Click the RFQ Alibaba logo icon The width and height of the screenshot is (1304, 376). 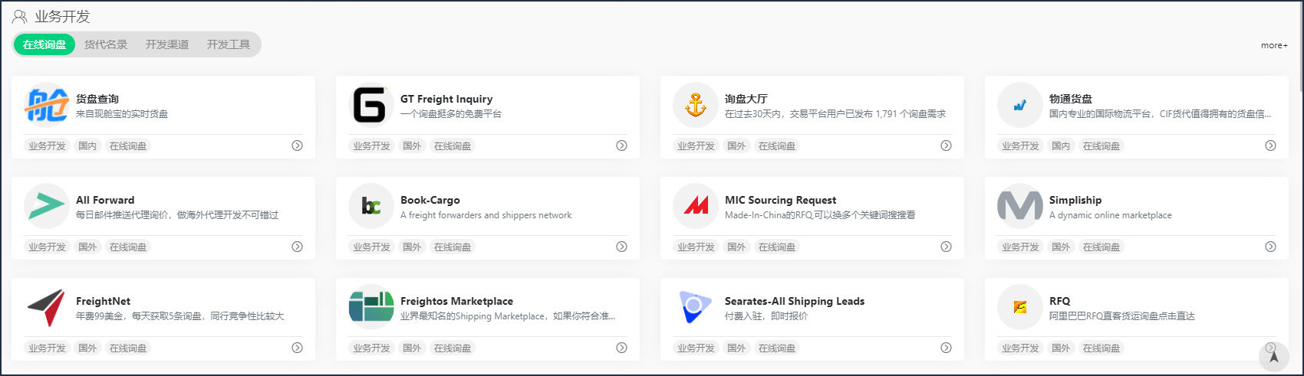click(1020, 308)
